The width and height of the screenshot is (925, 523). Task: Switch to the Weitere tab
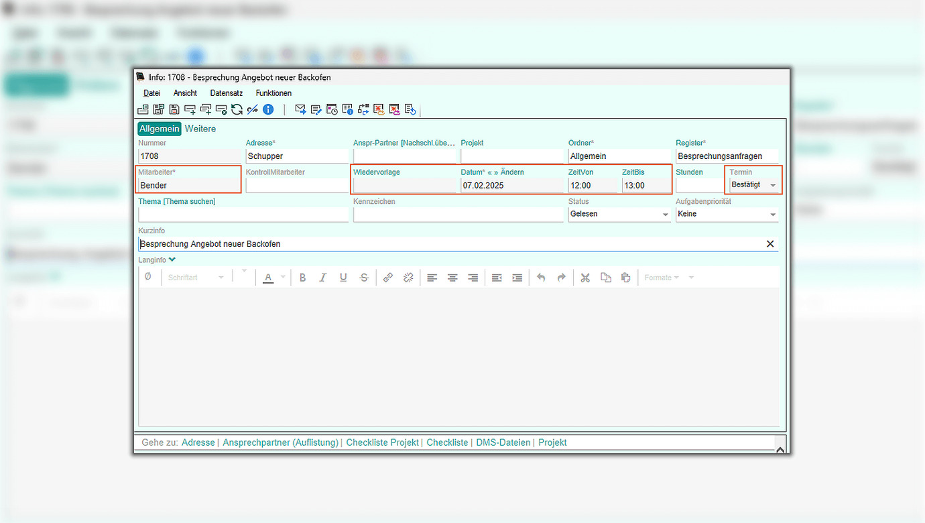[200, 129]
